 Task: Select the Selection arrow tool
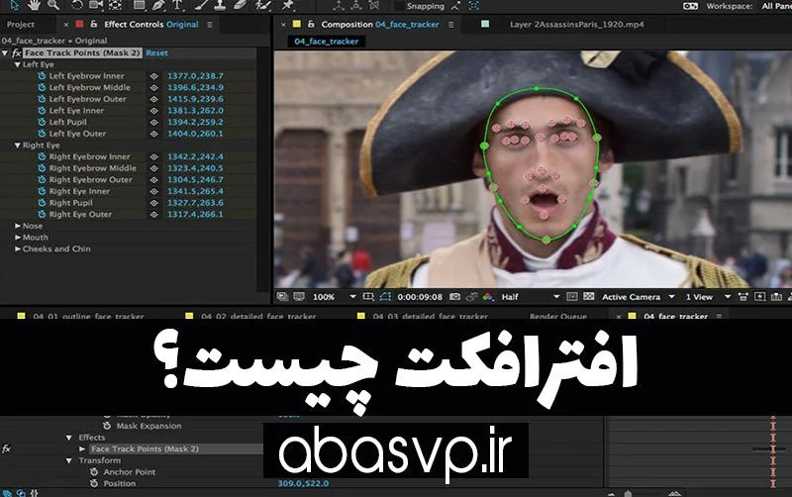pos(15,5)
